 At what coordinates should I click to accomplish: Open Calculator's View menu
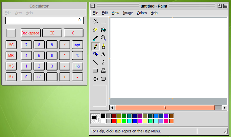18,13
